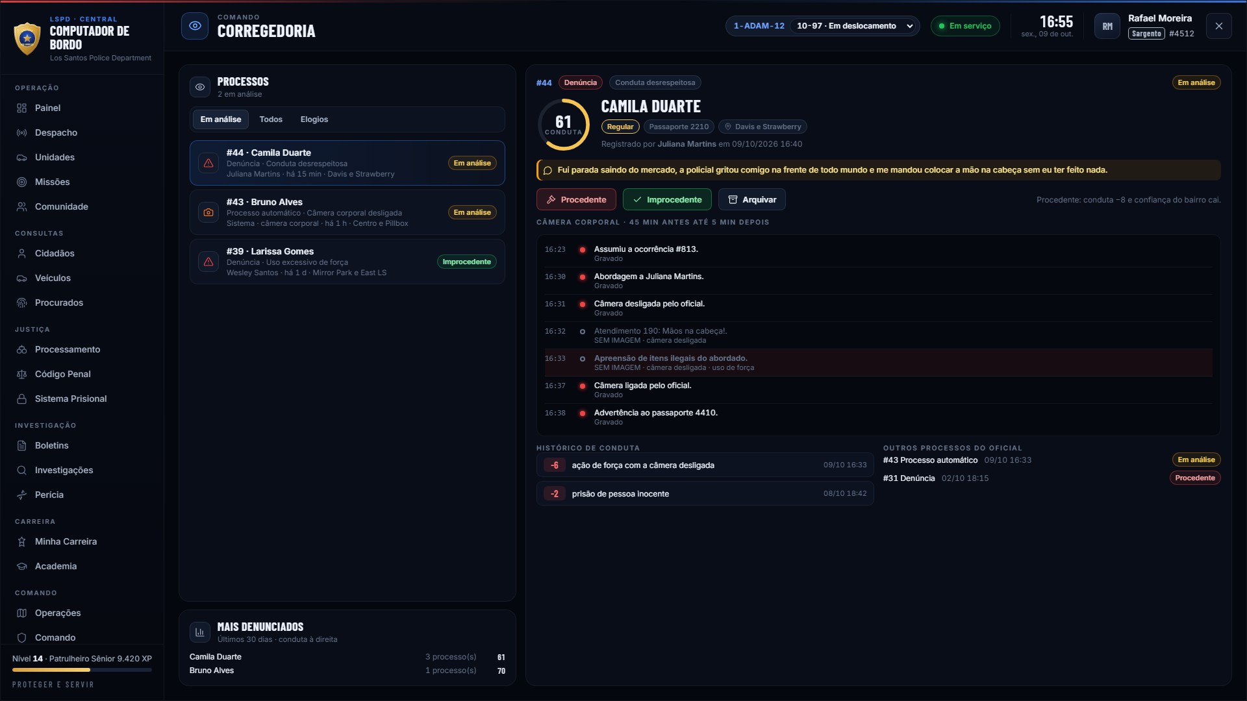
Task: Open Missões target icon
Action: (21, 182)
